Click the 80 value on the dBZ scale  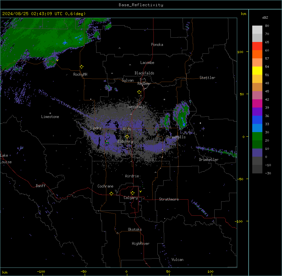click(267, 26)
